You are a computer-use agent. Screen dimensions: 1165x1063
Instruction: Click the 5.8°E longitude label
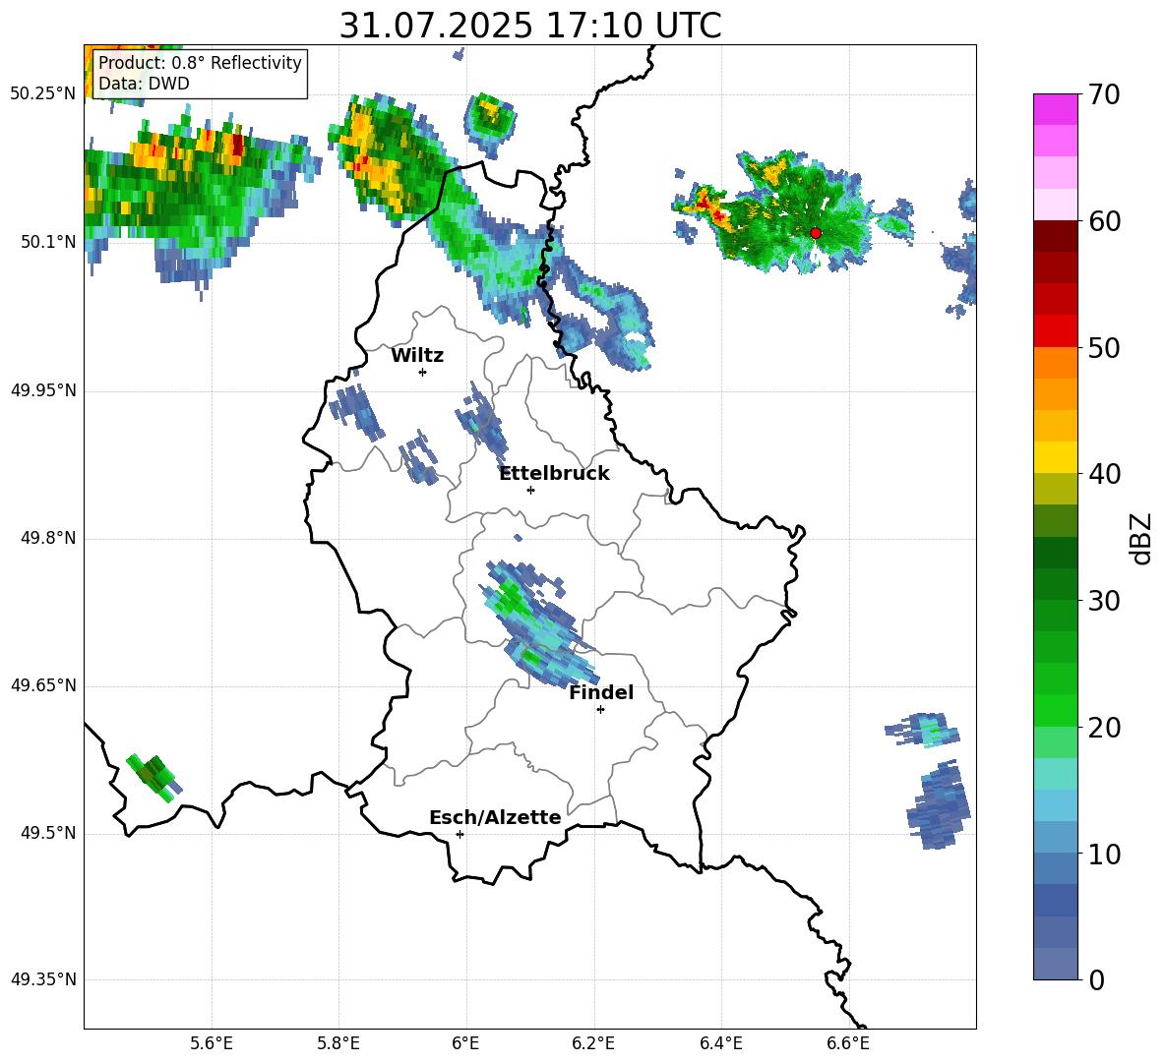pyautogui.click(x=338, y=1044)
